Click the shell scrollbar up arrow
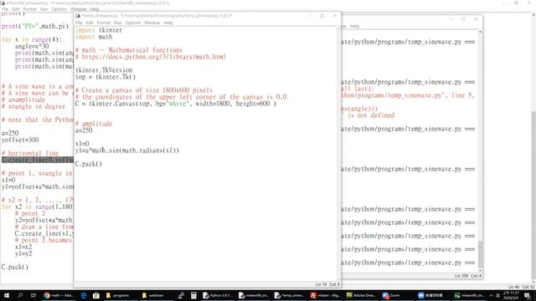This screenshot has width=536, height=301. tap(480, 32)
